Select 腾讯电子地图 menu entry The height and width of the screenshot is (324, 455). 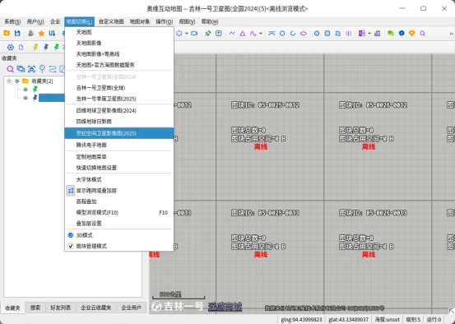coord(119,145)
